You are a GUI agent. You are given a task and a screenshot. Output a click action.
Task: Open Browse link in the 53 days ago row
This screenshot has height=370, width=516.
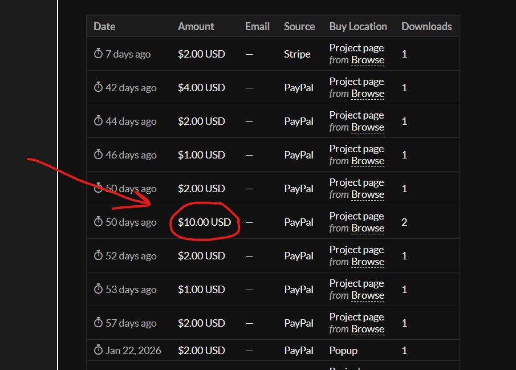click(x=368, y=296)
